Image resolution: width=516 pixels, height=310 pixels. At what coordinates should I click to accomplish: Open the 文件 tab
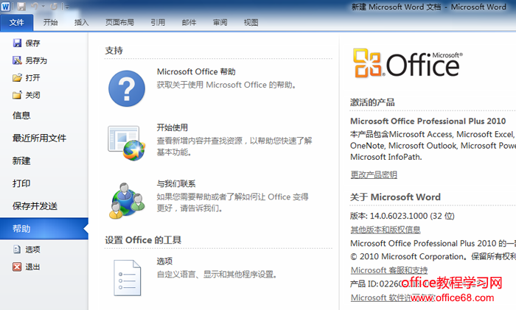click(x=16, y=22)
